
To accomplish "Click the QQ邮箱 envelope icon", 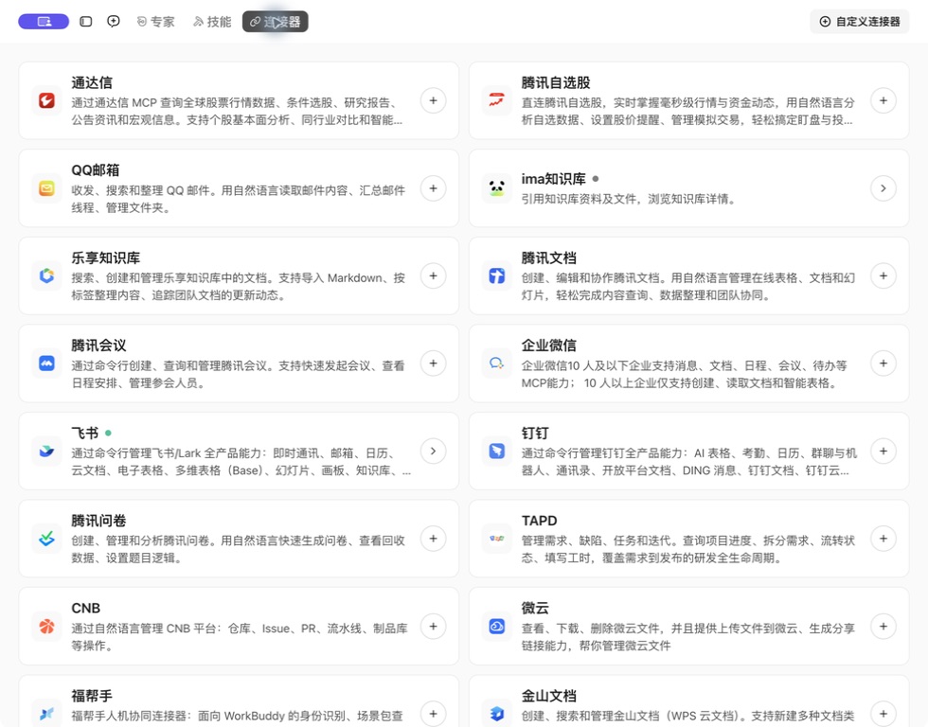I will tap(46, 188).
